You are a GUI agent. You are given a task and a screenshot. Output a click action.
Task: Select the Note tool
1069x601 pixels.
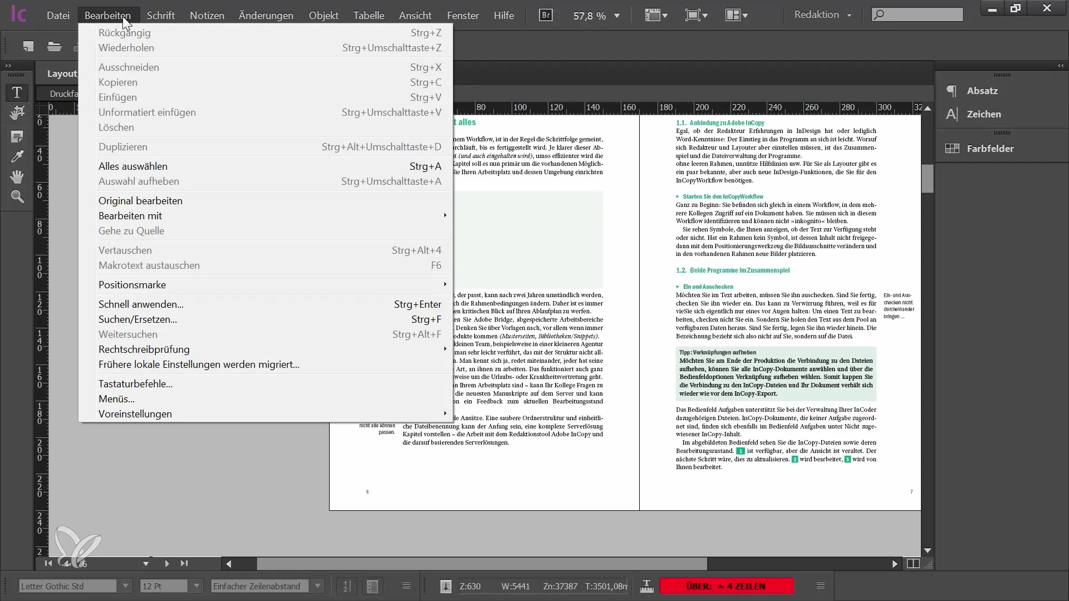coord(17,136)
